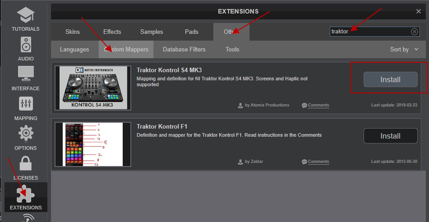Switch to the Effects tab
Image resolution: width=429 pixels, height=222 pixels.
click(112, 32)
